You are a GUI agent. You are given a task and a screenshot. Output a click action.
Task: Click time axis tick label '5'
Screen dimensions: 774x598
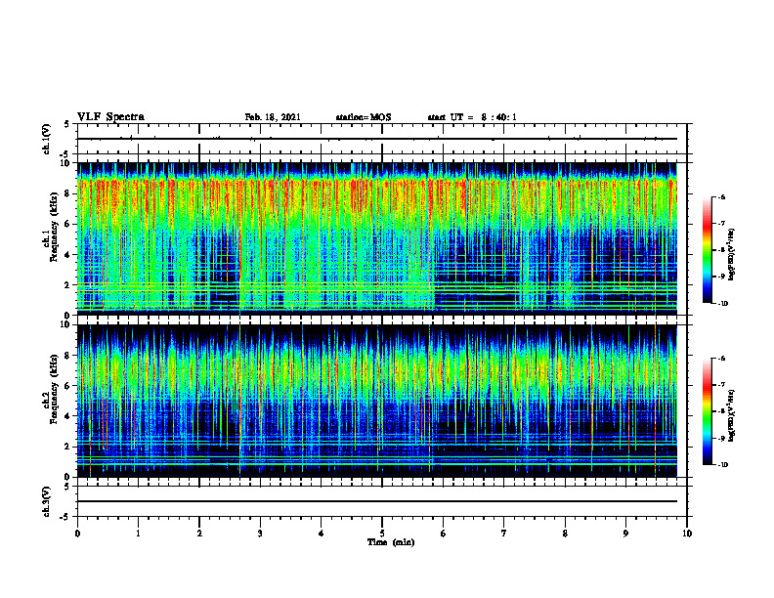tap(382, 534)
